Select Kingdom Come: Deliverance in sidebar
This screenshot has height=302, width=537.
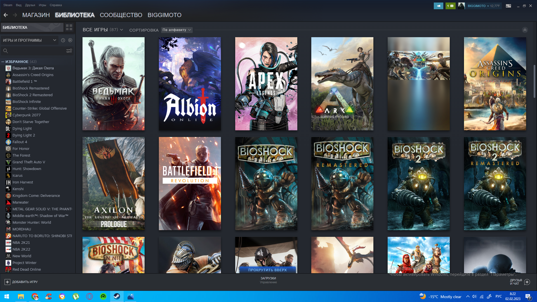point(36,195)
